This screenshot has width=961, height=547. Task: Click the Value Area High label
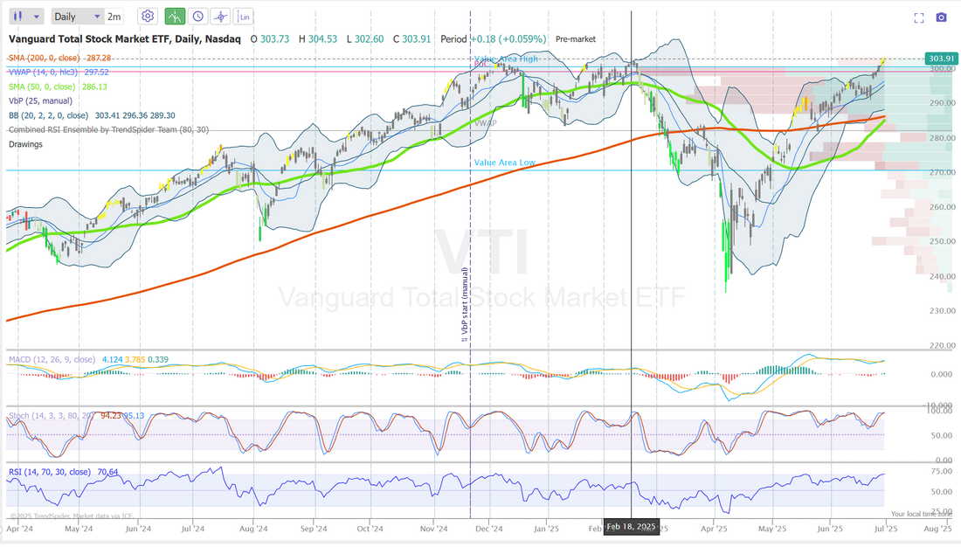pos(506,59)
